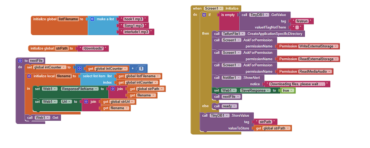Open the get global strUrl dropdown
Screen dimensions: 370x148
pos(132,102)
